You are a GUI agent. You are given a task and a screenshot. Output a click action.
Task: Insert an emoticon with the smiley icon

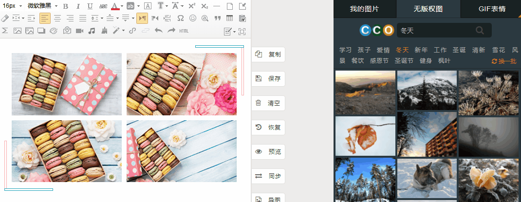[x=193, y=18]
